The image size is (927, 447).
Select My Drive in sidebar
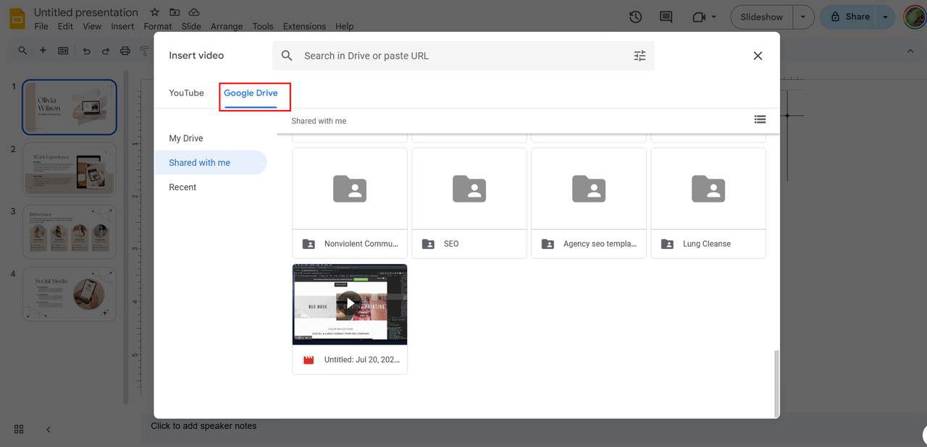pyautogui.click(x=186, y=138)
